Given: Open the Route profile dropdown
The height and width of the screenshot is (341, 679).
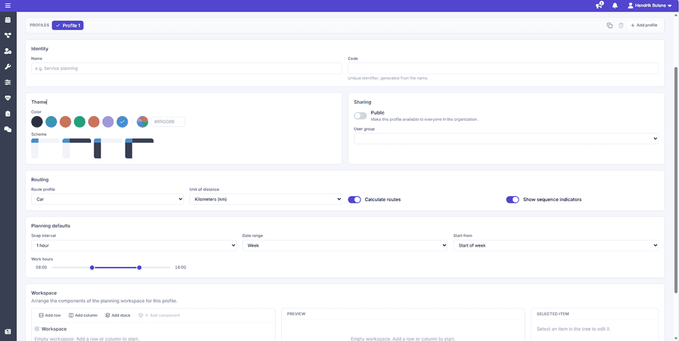Looking at the screenshot, I should pos(108,199).
